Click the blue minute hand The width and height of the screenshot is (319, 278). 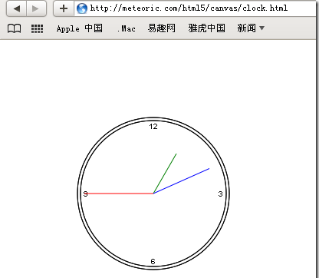(181, 181)
